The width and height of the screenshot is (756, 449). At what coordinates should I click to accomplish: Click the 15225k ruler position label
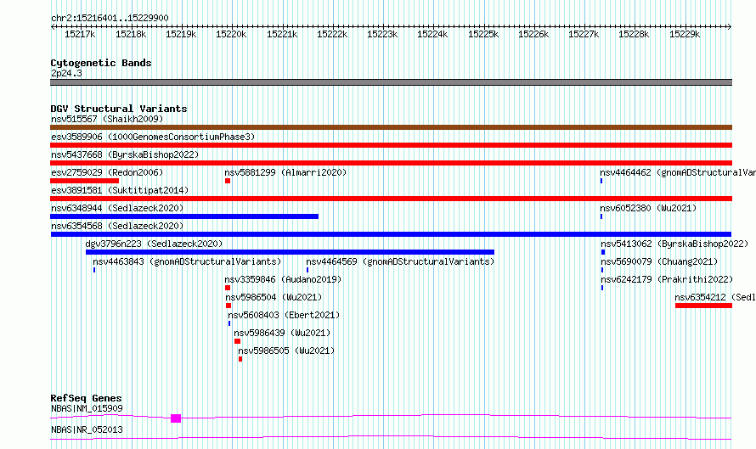point(483,34)
